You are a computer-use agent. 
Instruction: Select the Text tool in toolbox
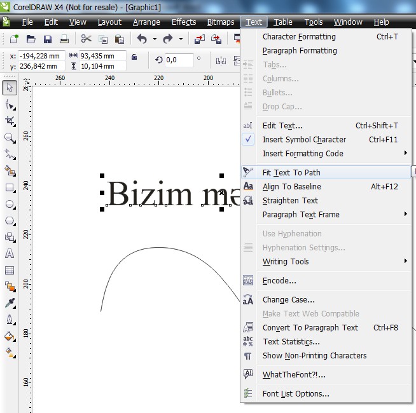tap(10, 254)
